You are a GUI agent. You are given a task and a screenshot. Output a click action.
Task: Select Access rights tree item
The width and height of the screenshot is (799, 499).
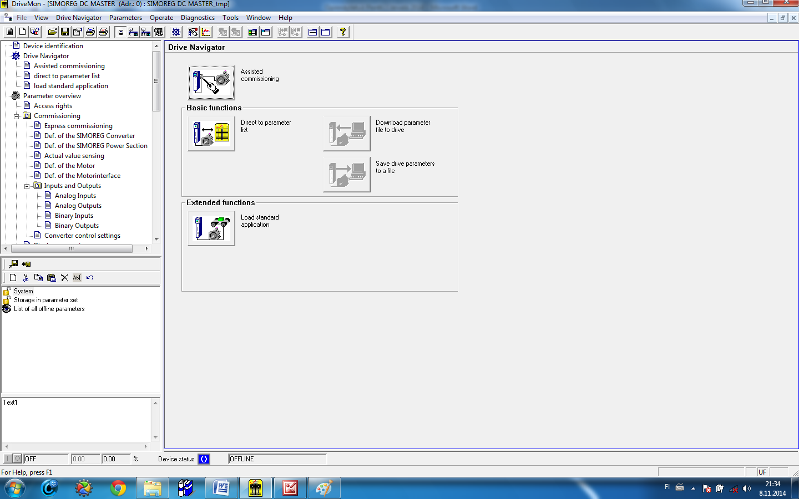pos(53,106)
